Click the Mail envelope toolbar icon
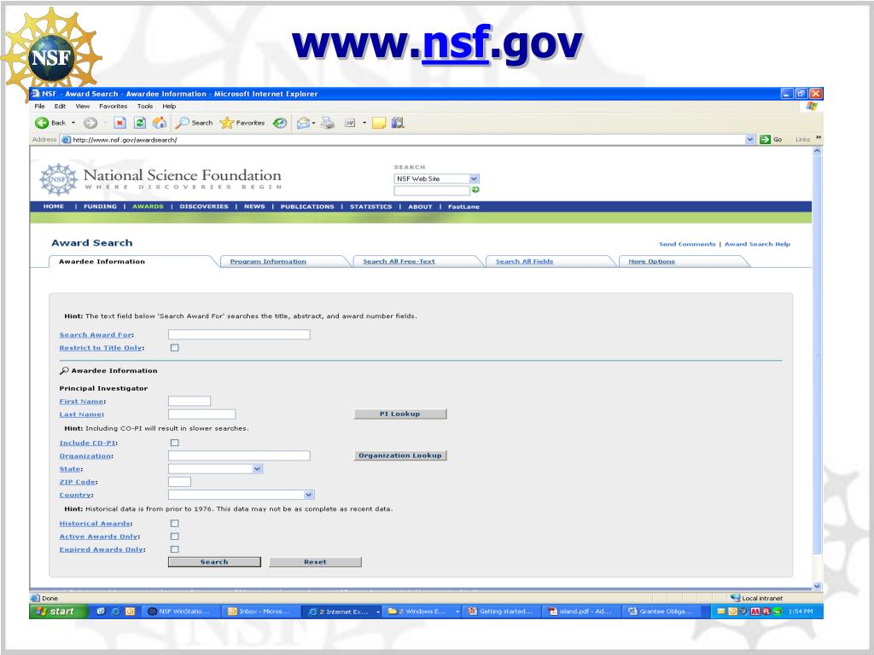 [x=303, y=123]
